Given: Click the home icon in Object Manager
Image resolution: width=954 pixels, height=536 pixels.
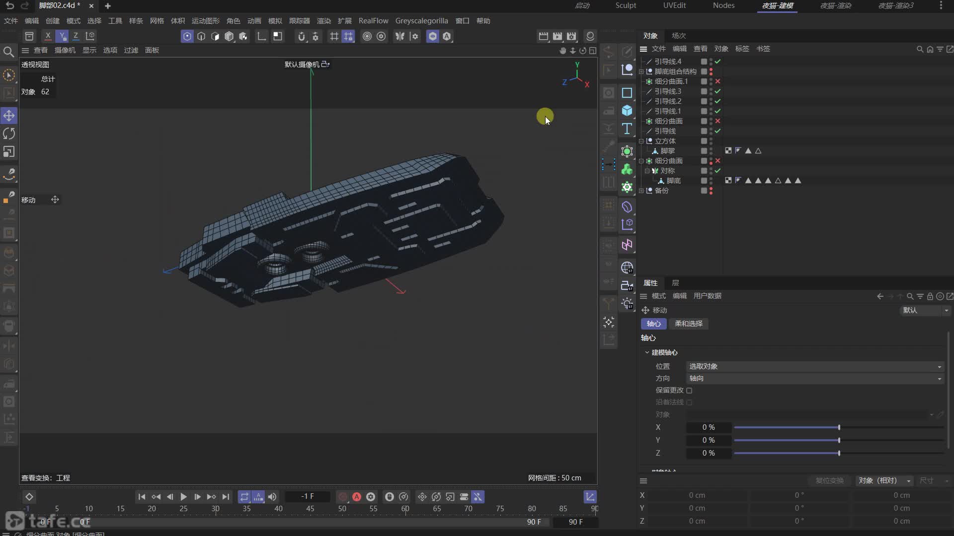Looking at the screenshot, I should point(930,49).
